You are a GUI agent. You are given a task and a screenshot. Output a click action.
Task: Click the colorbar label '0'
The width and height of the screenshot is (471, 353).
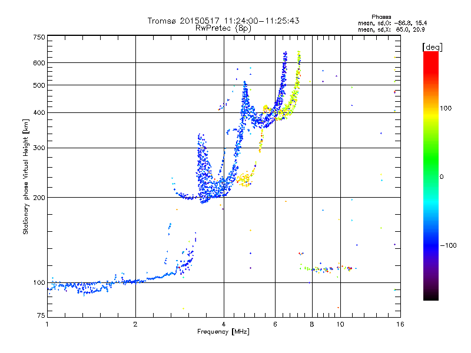[x=442, y=176]
